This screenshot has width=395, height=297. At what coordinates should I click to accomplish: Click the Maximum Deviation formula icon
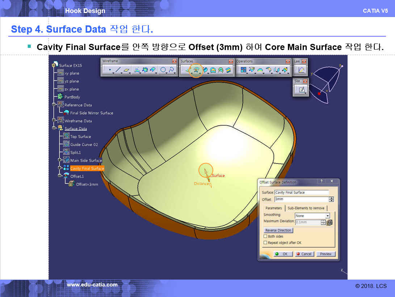coord(329,222)
